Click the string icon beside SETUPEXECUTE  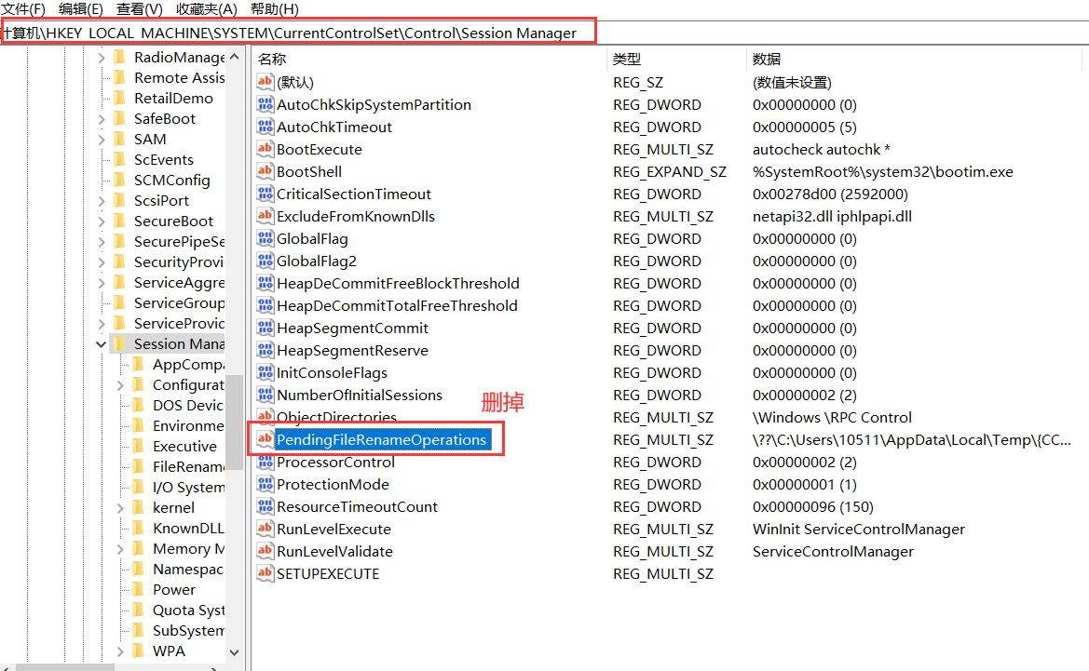click(x=265, y=574)
